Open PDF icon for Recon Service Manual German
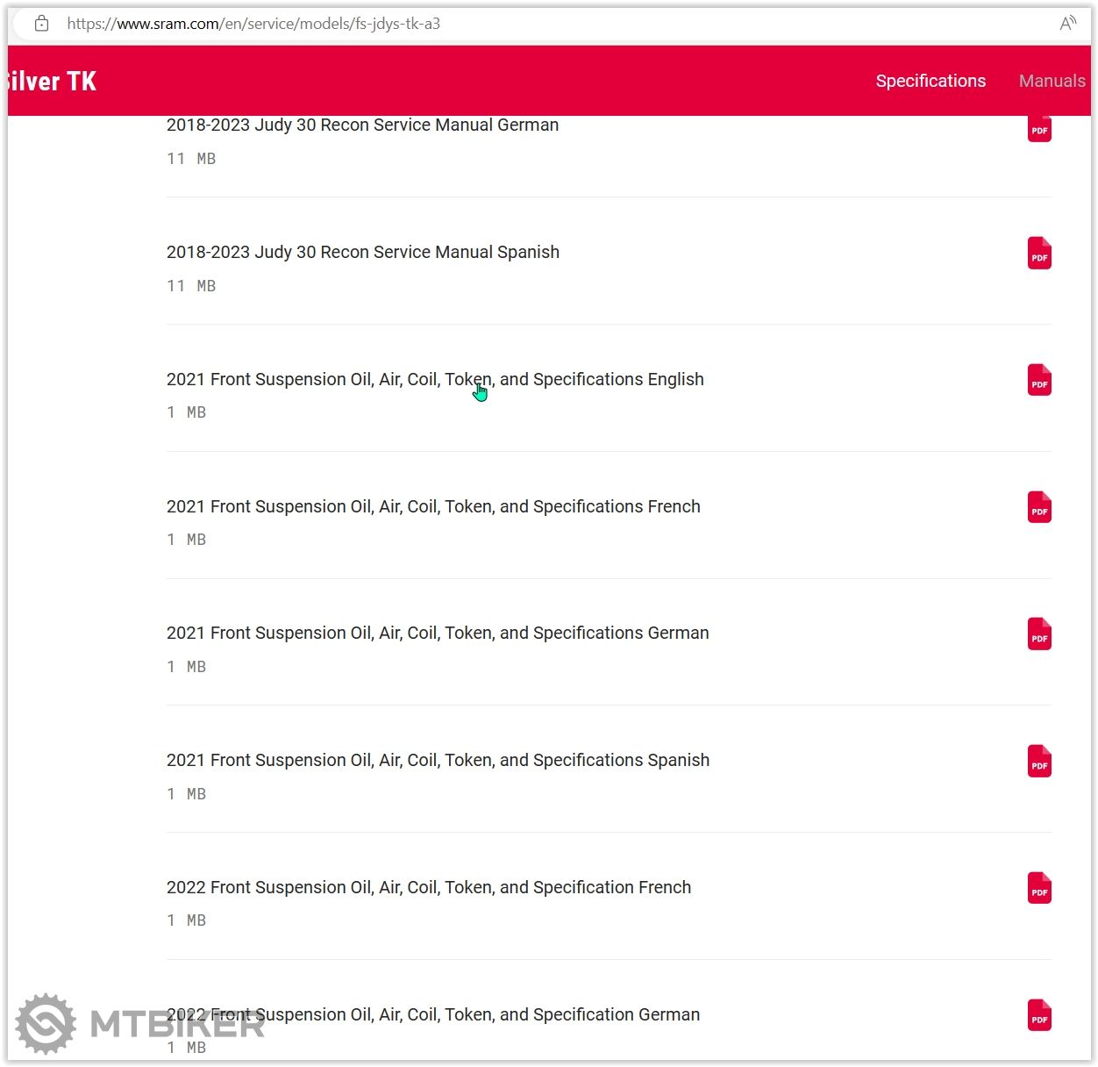This screenshot has height=1067, width=1098. pyautogui.click(x=1039, y=129)
